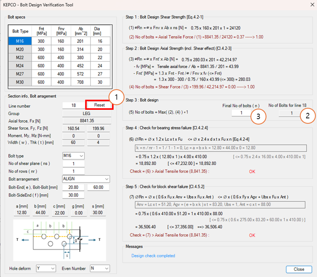The image size is (317, 277).
Task: Click the Bolt-End (e) distance field
Action: [x=74, y=187]
